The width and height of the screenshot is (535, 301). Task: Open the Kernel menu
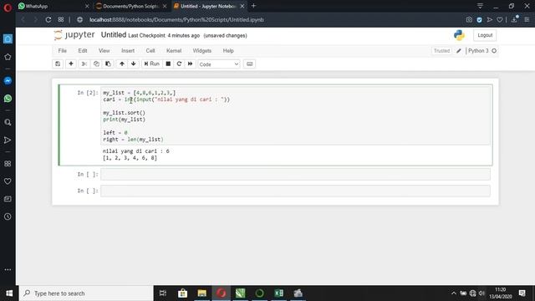174,50
